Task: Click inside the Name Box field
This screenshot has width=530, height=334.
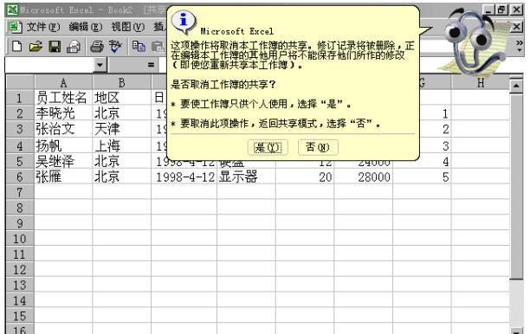Action: coord(49,65)
